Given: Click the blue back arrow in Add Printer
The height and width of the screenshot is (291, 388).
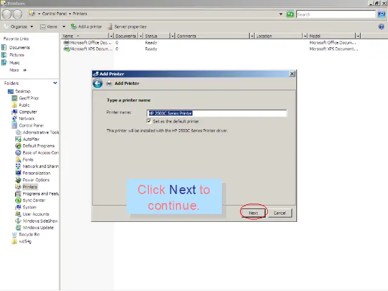Looking at the screenshot, I should coord(98,84).
